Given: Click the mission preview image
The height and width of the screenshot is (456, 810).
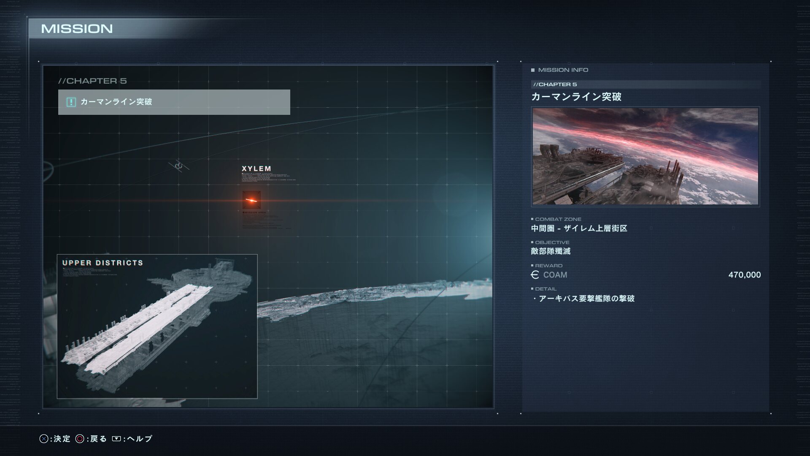Looking at the screenshot, I should 645,156.
